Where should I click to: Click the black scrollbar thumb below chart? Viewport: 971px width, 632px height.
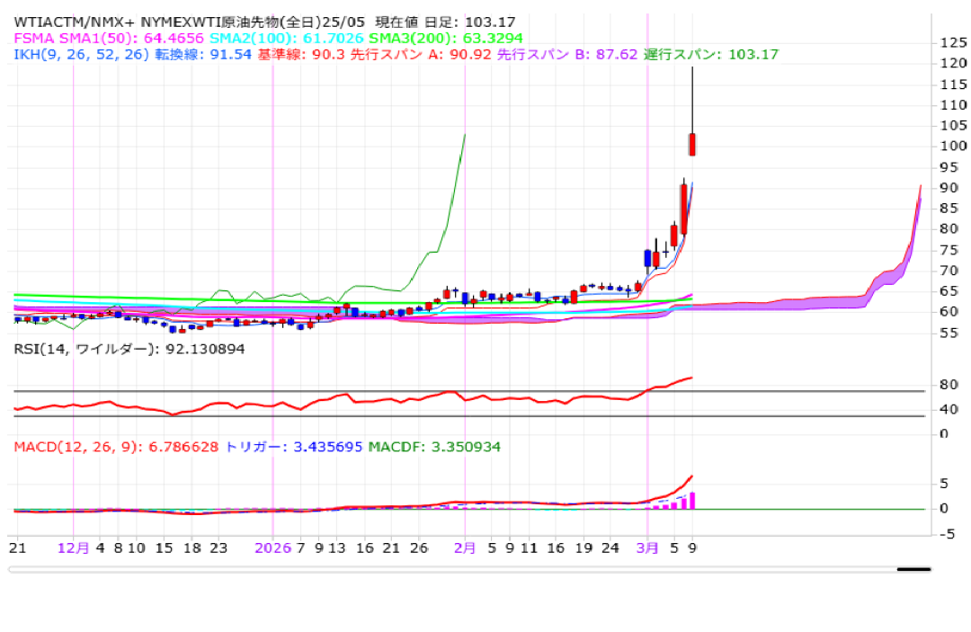tap(913, 569)
